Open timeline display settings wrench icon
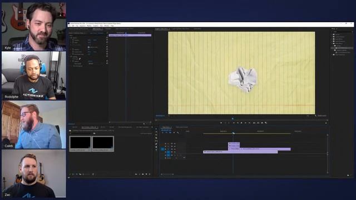The height and width of the screenshot is (200, 356). click(x=178, y=133)
